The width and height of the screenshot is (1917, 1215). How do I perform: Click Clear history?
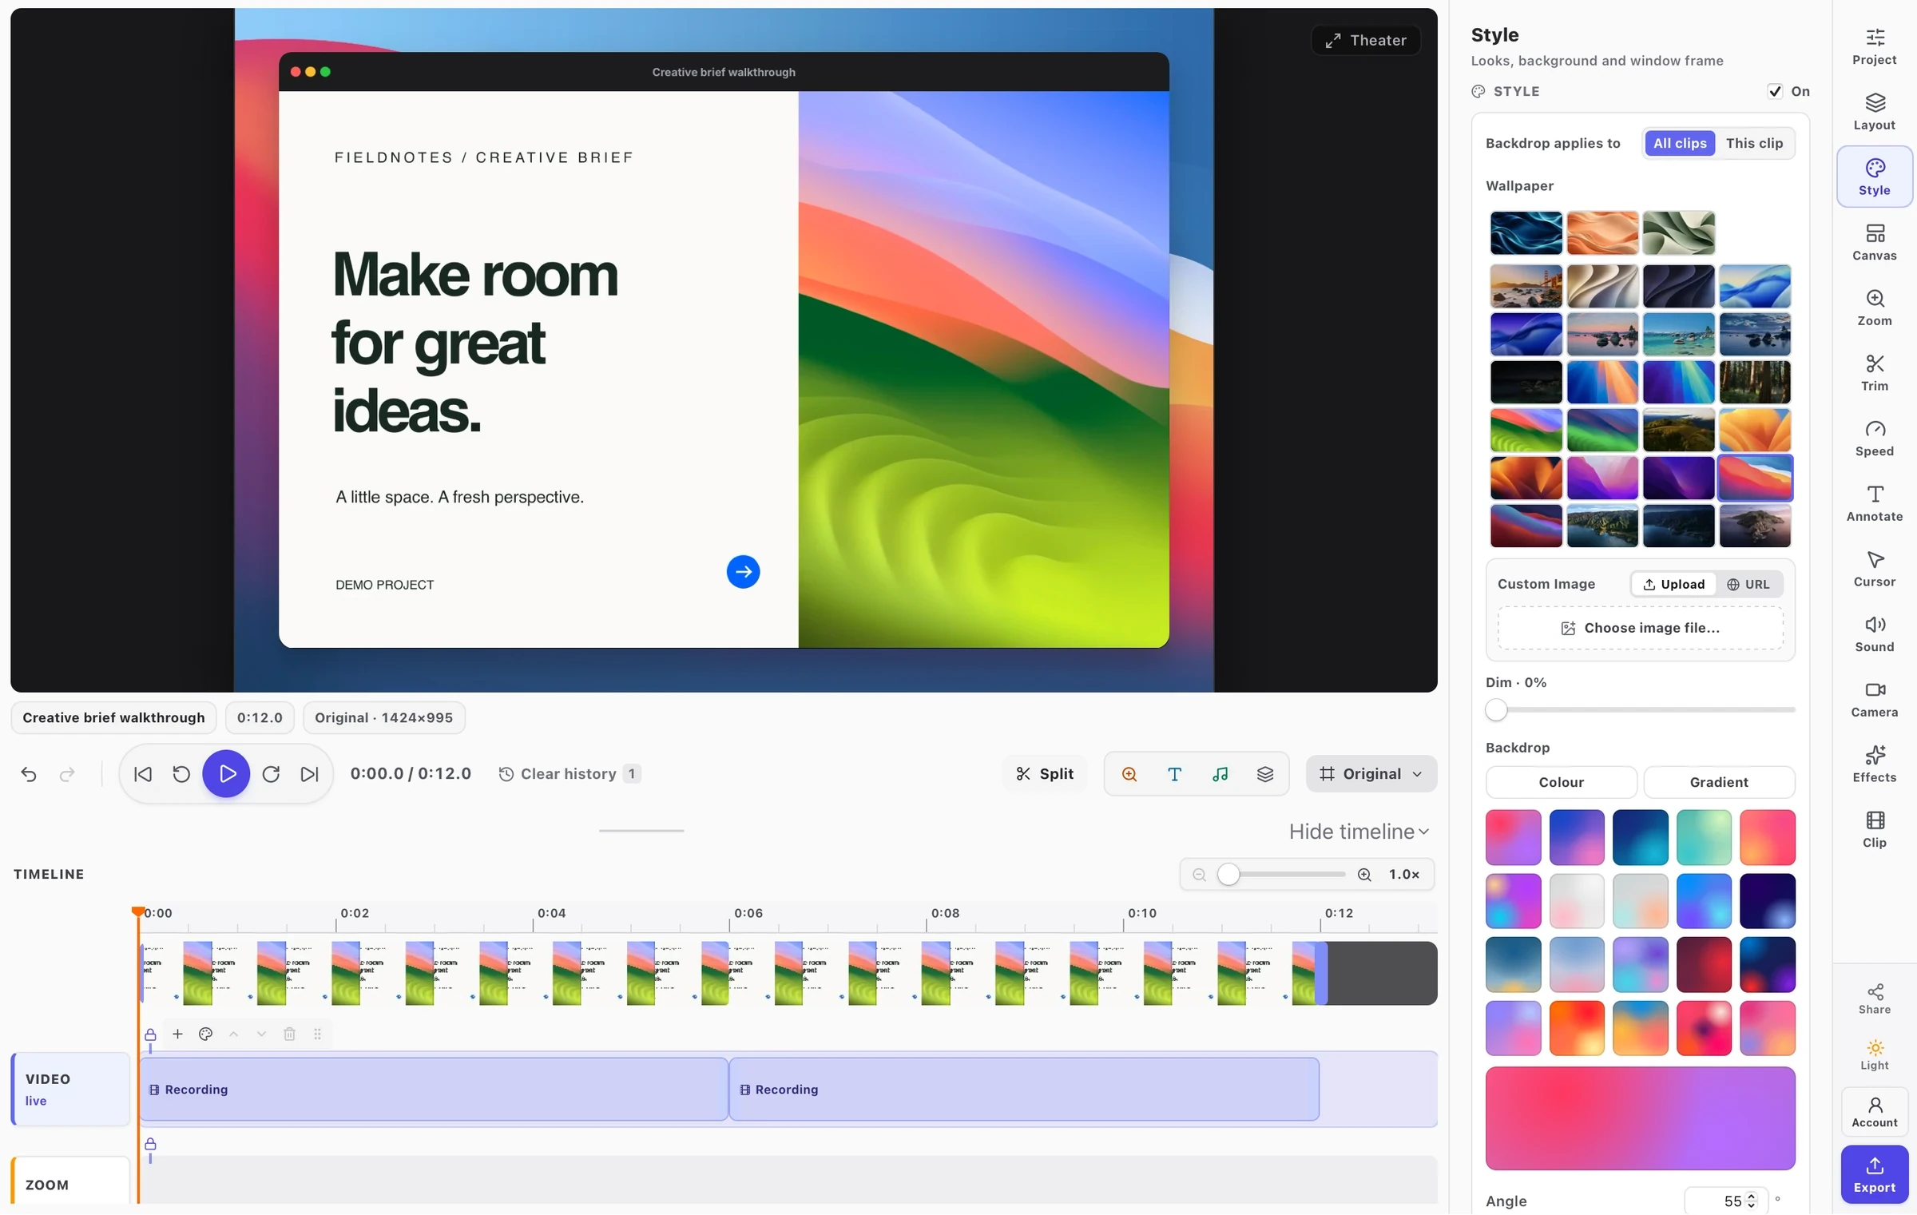point(569,773)
